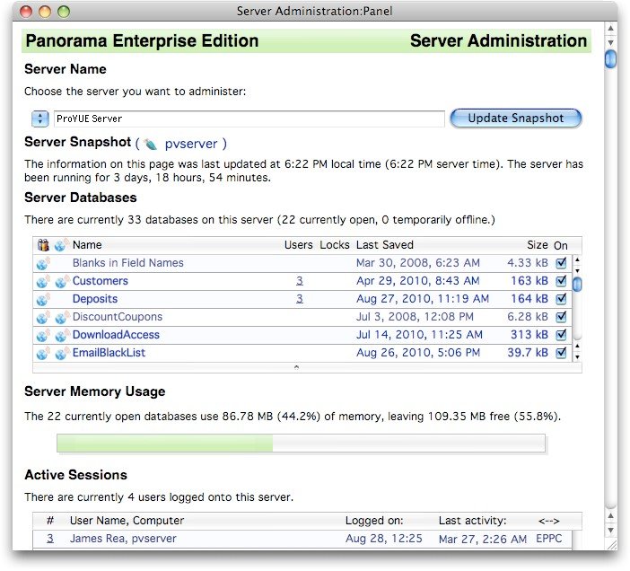This screenshot has height=571, width=630.
Task: Click the database list scrollbar thumb
Action: 577,284
